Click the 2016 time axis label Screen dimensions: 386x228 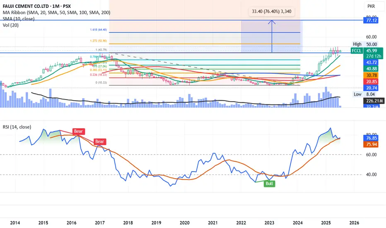click(x=72, y=223)
